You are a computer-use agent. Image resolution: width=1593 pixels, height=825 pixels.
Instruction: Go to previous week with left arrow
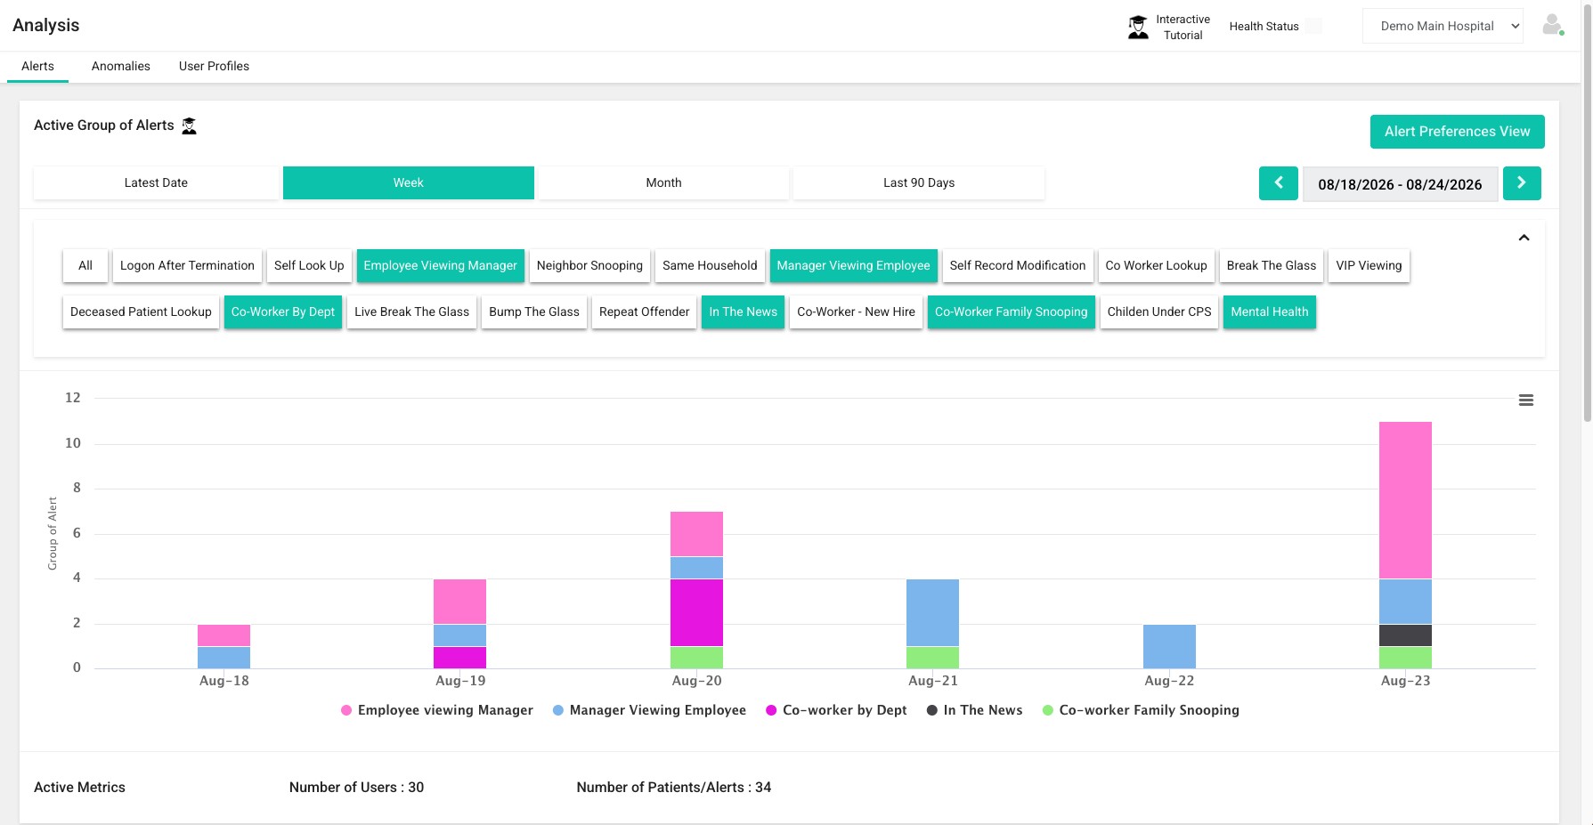point(1279,183)
